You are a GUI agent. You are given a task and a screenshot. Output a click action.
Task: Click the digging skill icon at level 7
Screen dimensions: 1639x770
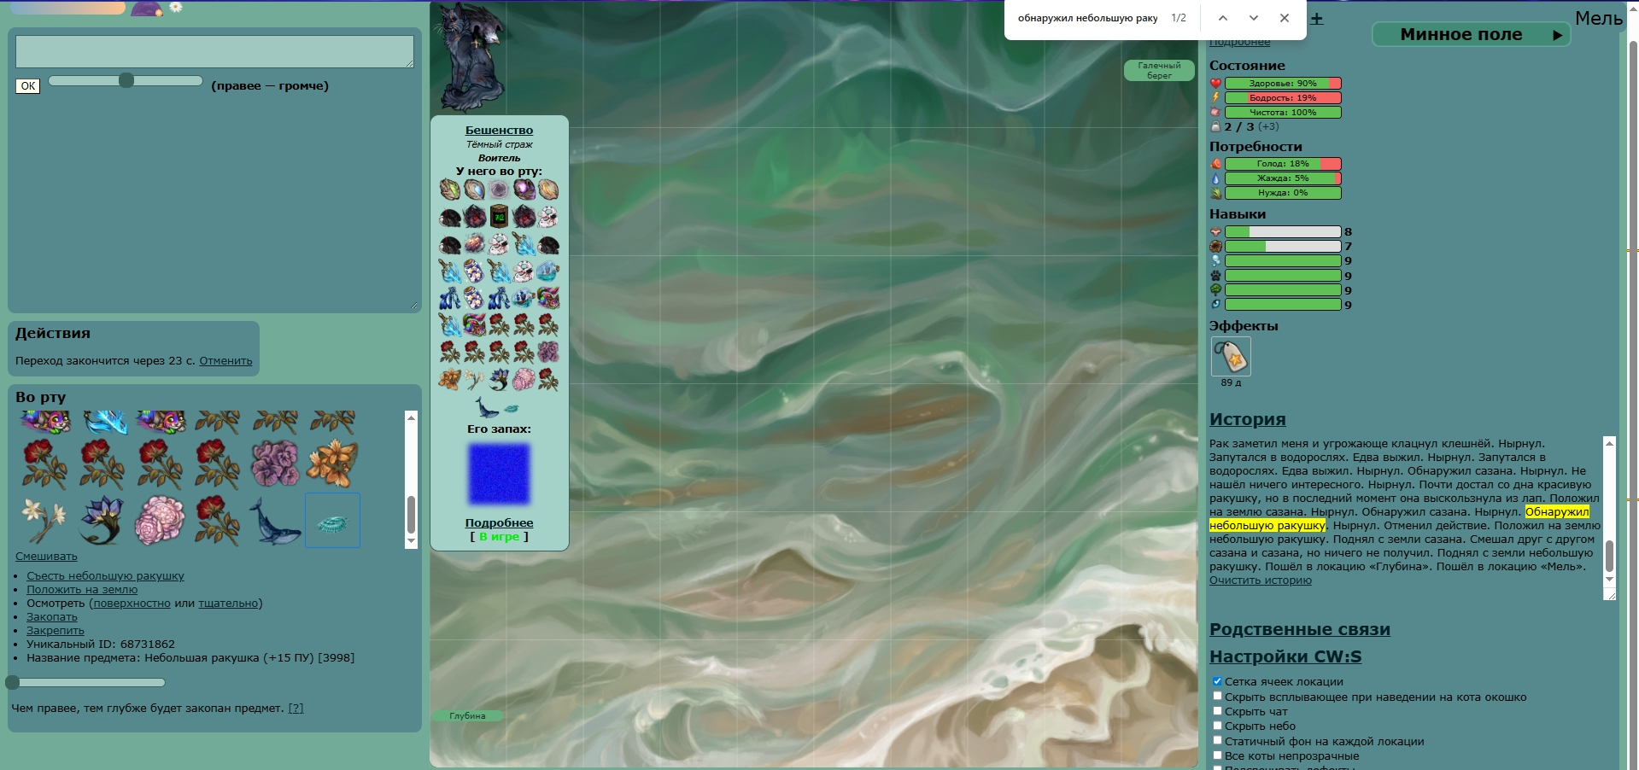(x=1215, y=247)
